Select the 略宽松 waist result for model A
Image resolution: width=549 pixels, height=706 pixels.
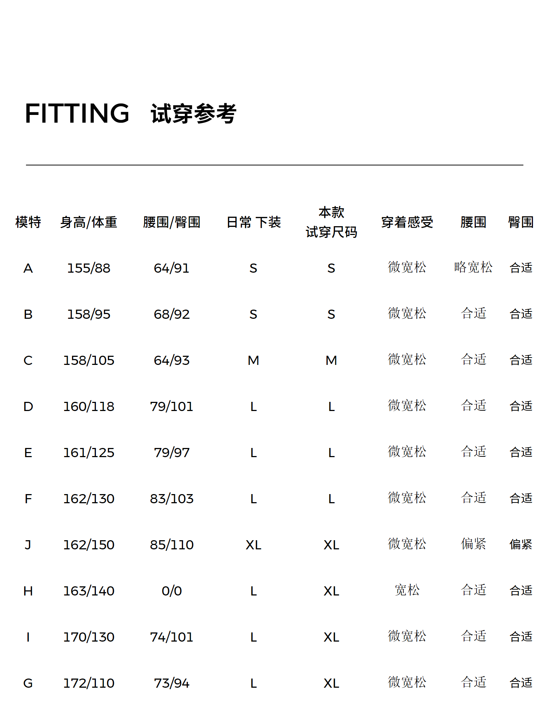tap(473, 268)
